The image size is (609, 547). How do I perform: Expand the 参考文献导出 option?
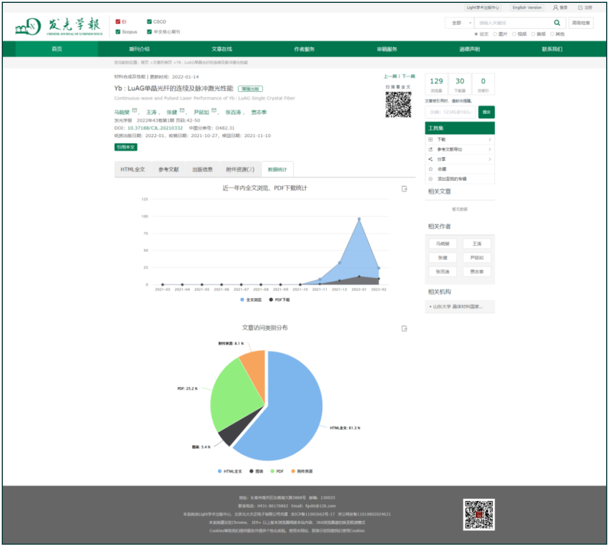(x=489, y=149)
